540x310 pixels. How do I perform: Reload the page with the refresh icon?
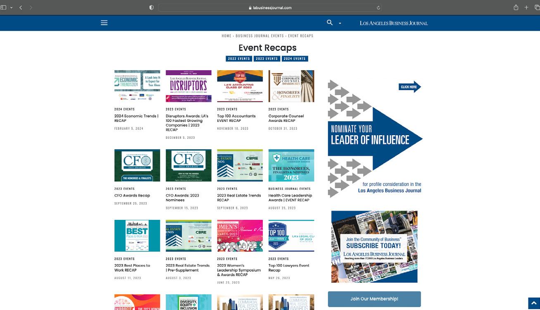[x=378, y=7]
